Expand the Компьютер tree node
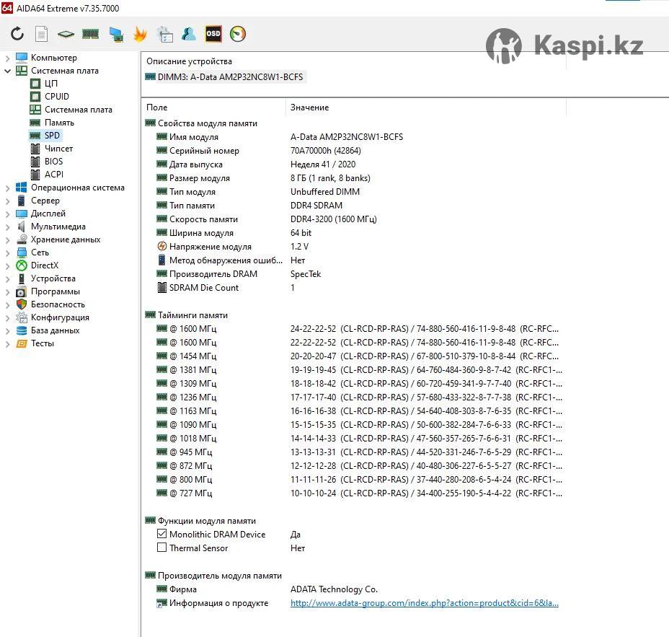The width and height of the screenshot is (669, 637). [8, 58]
